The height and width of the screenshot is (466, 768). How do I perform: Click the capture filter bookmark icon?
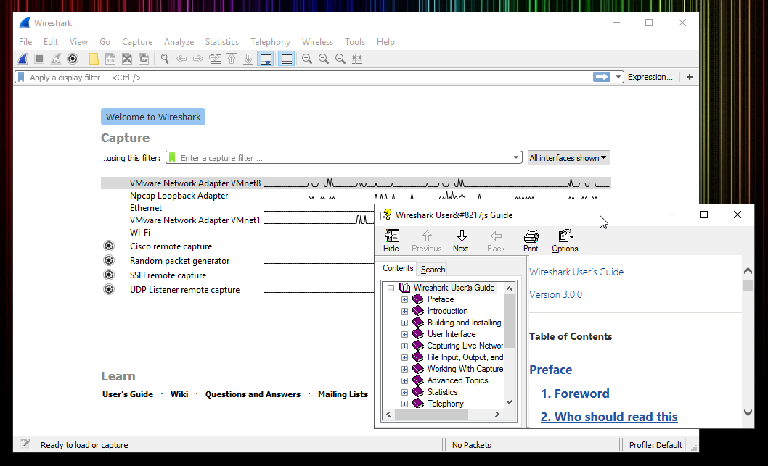click(172, 157)
